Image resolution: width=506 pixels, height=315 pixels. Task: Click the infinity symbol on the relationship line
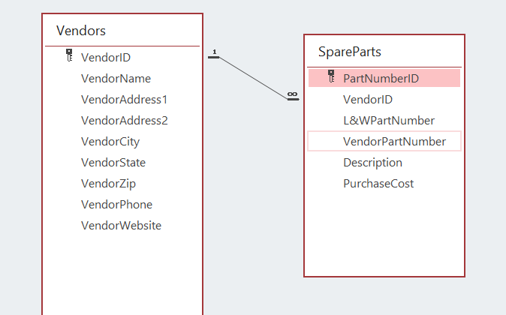(292, 94)
